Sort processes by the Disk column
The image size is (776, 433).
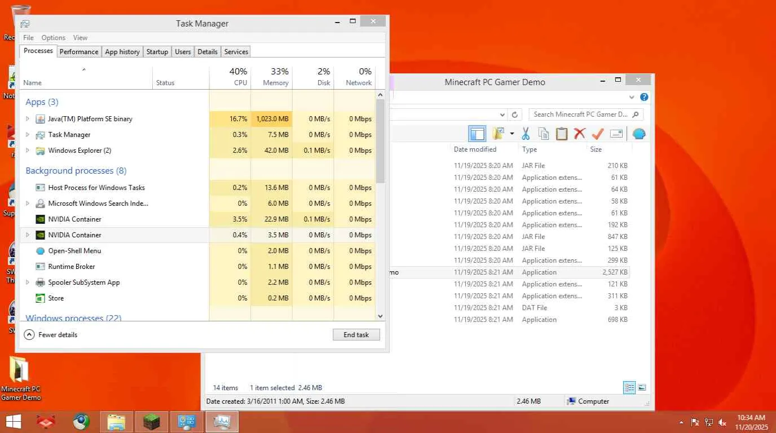(x=313, y=77)
